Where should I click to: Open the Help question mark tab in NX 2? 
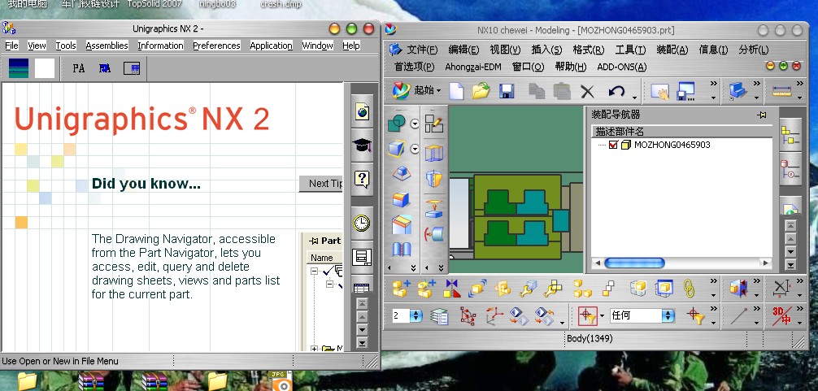(362, 180)
